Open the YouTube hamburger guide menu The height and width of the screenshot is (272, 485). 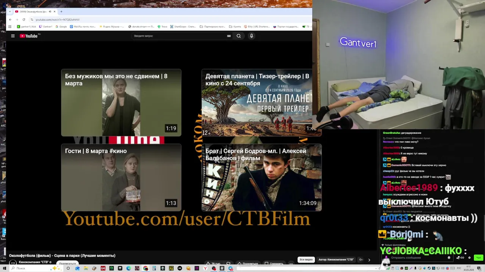click(13, 36)
